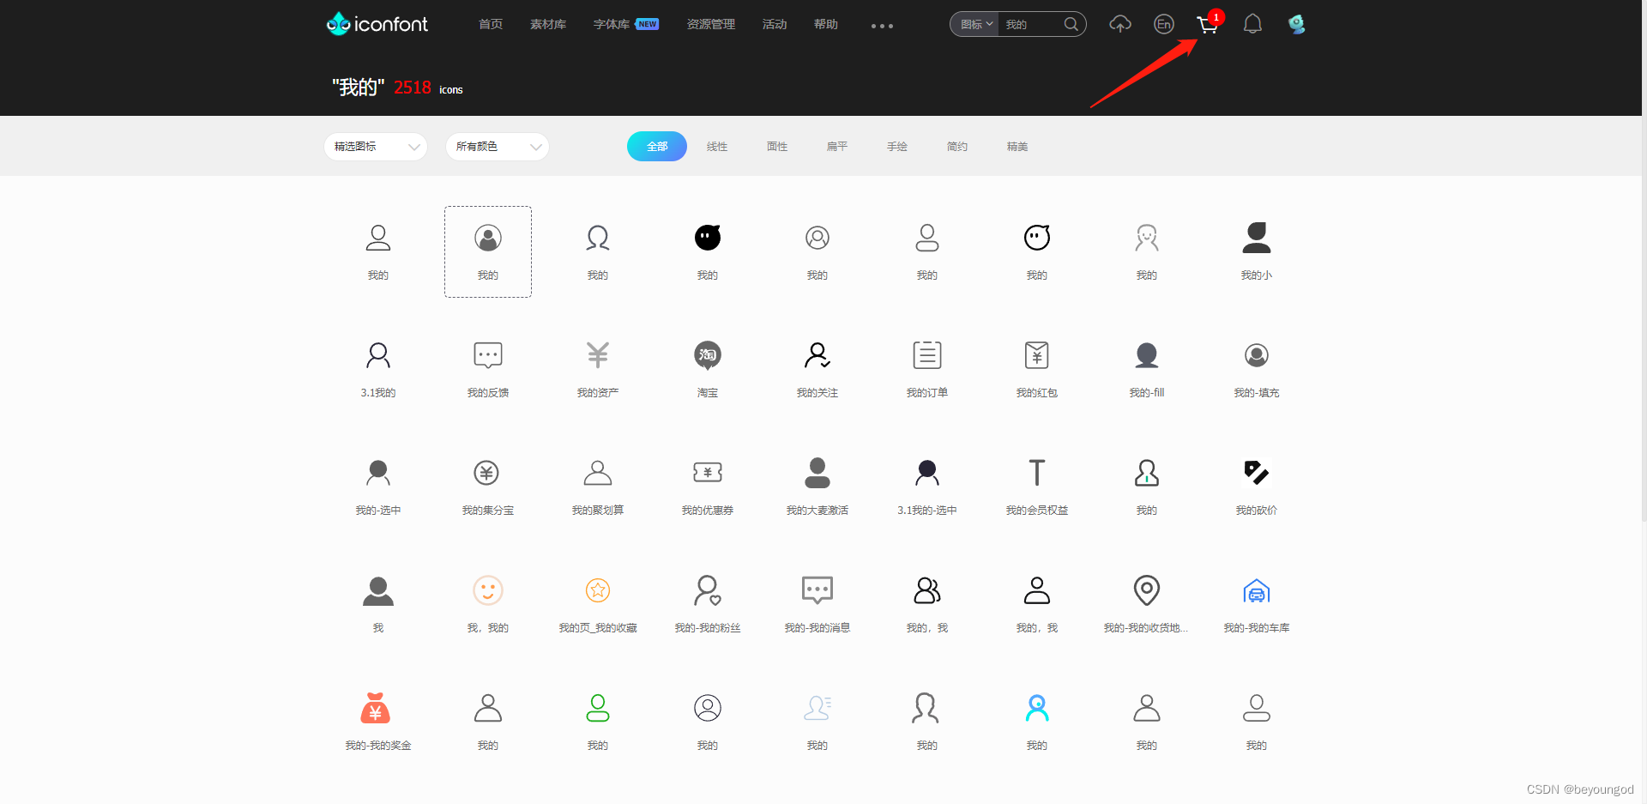Open the user avatar menu
The height and width of the screenshot is (804, 1647).
tap(1296, 24)
